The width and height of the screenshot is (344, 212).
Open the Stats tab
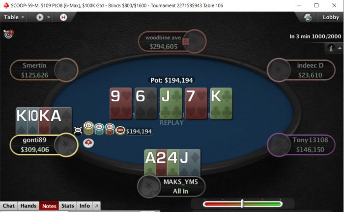click(x=68, y=206)
